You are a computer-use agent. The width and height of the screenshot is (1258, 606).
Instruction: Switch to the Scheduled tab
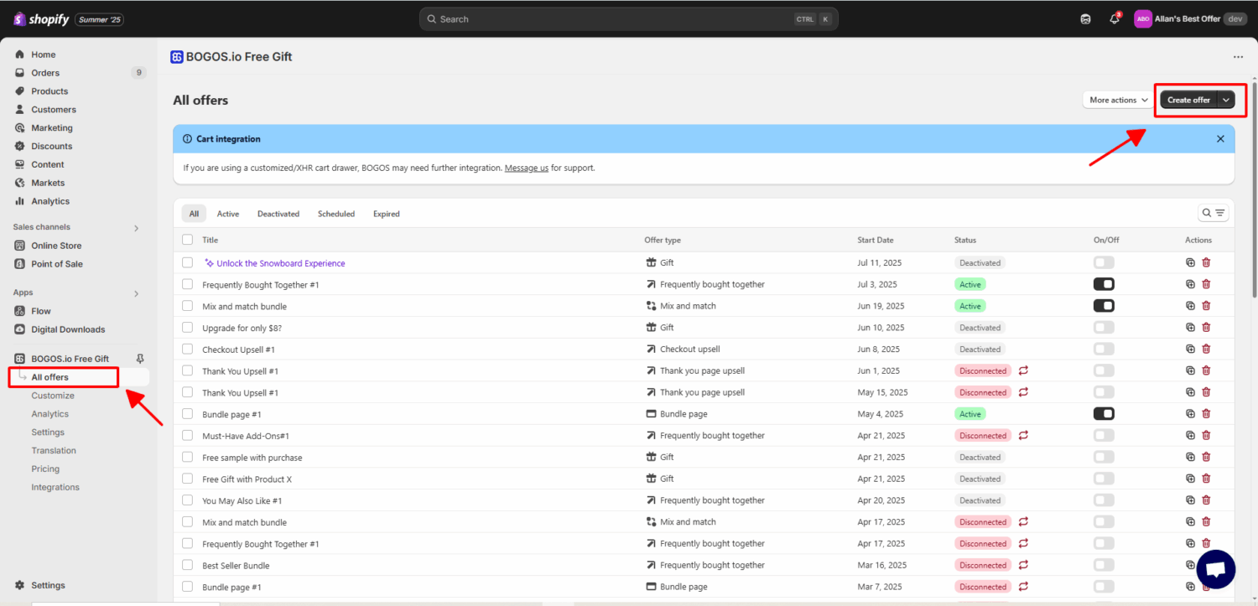336,214
